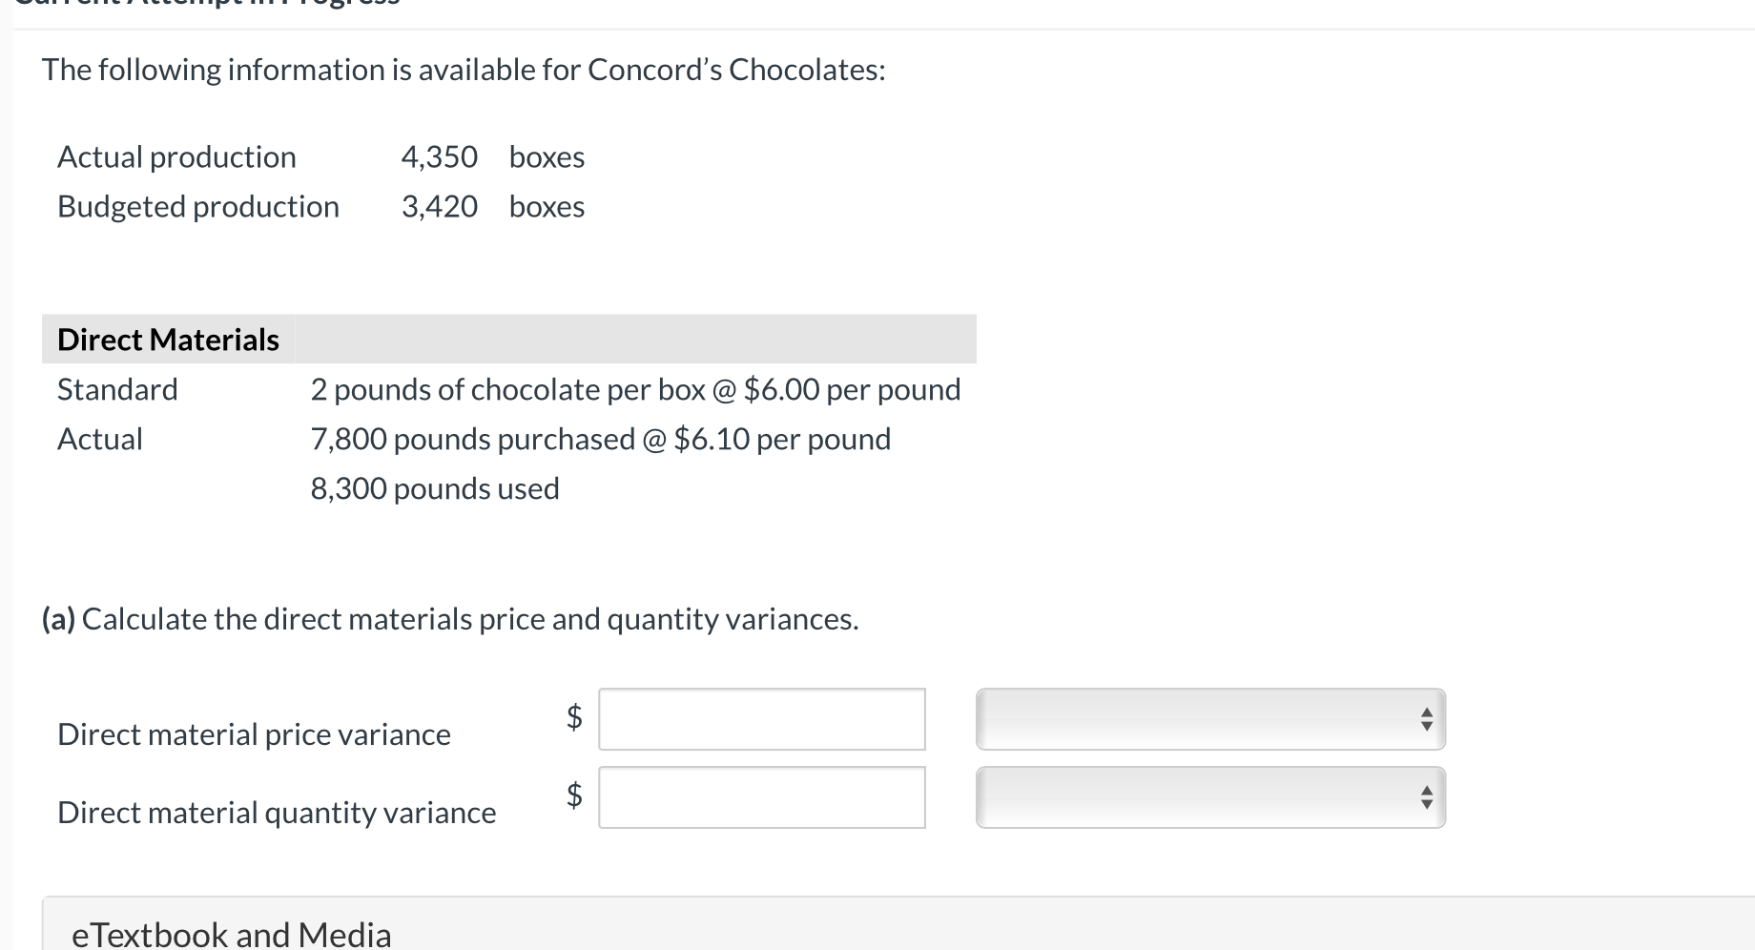Click the Actual row label under Direct Materials

coord(100,439)
